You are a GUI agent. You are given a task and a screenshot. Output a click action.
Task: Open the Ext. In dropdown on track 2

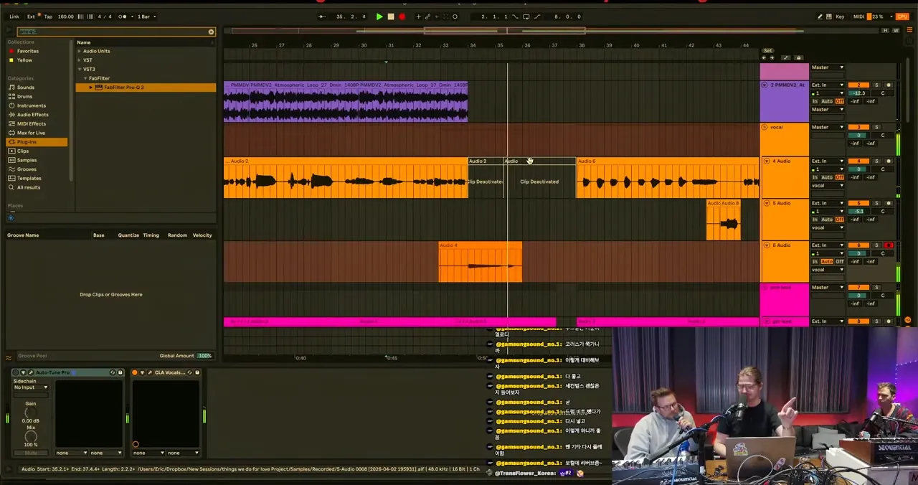tap(828, 85)
